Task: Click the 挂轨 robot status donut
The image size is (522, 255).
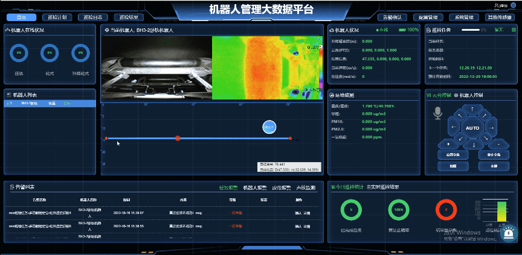Action: 19,53
